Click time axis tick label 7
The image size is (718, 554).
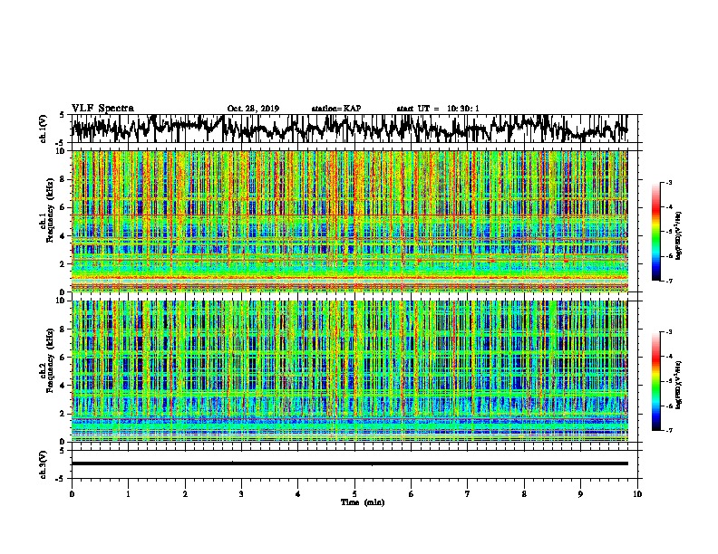[x=468, y=494]
